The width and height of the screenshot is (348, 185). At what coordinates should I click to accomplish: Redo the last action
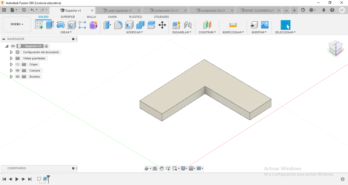pyautogui.click(x=42, y=10)
